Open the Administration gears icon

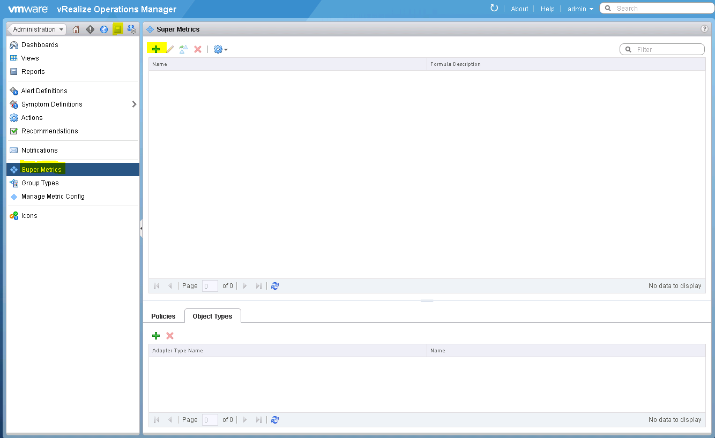coord(132,29)
